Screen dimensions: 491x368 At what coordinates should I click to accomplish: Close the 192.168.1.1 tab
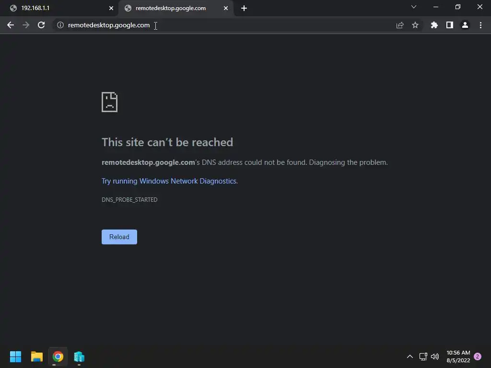pos(111,8)
